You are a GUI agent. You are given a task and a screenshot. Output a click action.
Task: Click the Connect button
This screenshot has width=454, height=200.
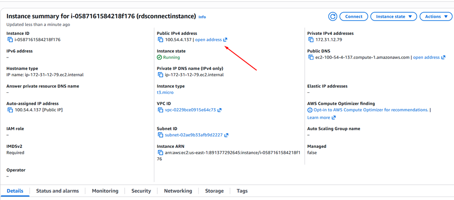pos(353,16)
